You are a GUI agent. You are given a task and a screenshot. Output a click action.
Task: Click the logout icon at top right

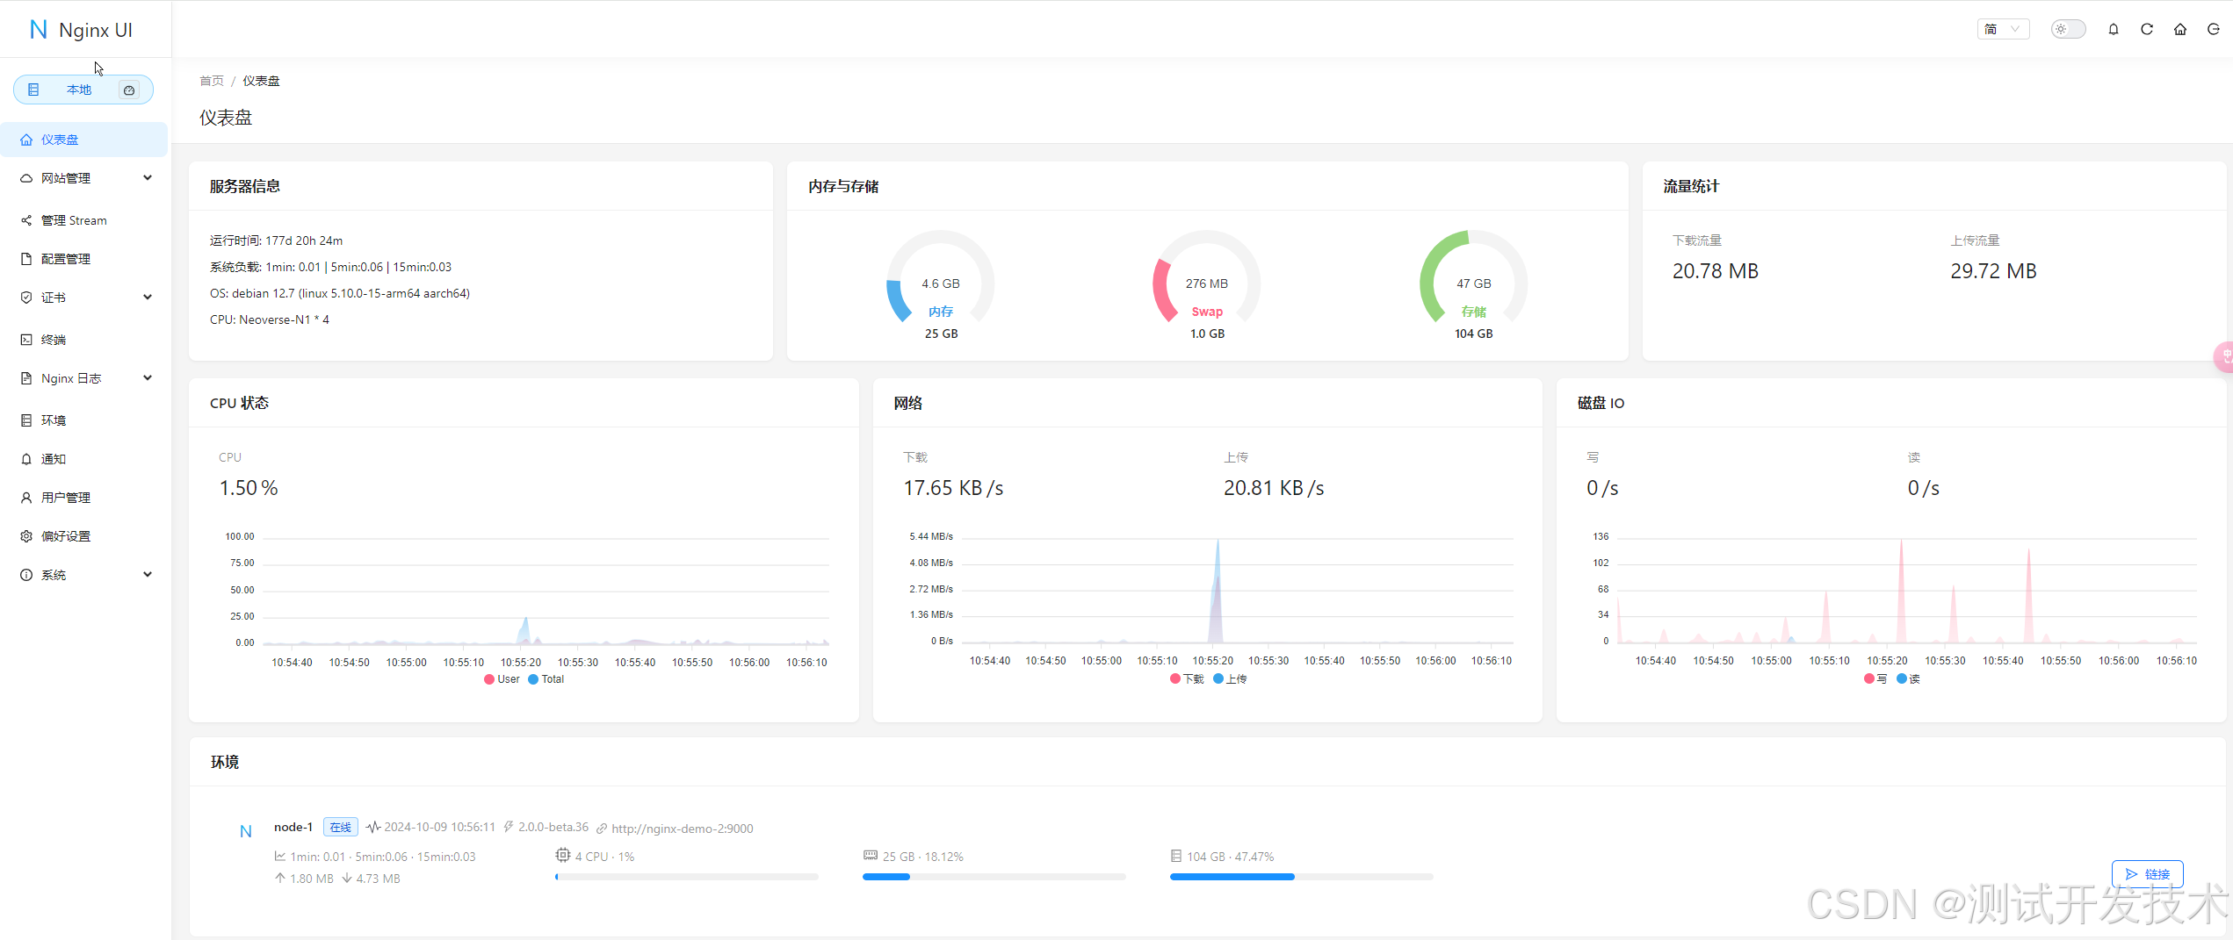click(2214, 30)
